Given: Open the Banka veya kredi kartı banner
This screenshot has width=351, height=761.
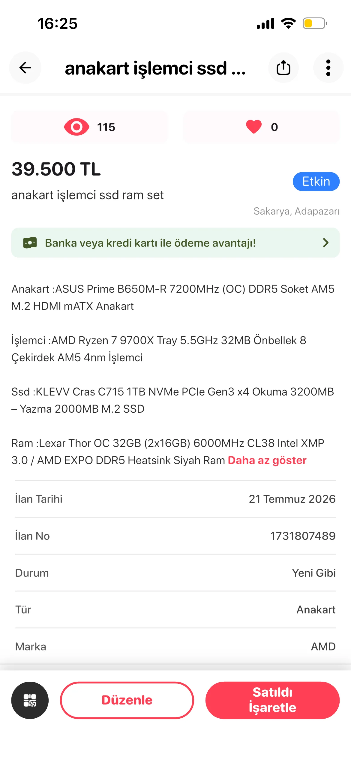Looking at the screenshot, I should click(175, 243).
